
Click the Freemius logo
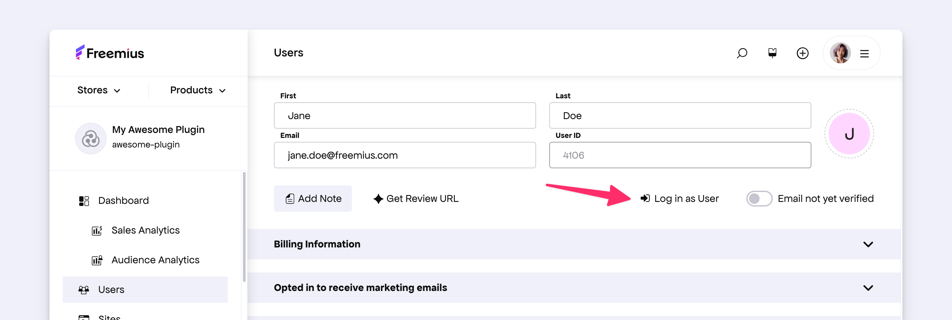point(110,53)
